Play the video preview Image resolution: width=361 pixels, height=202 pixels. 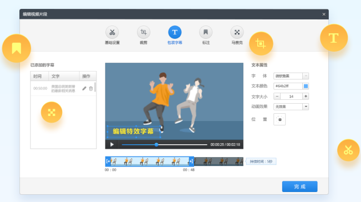point(112,144)
